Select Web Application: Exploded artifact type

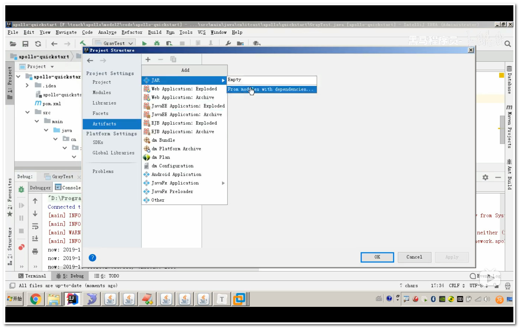pos(184,89)
